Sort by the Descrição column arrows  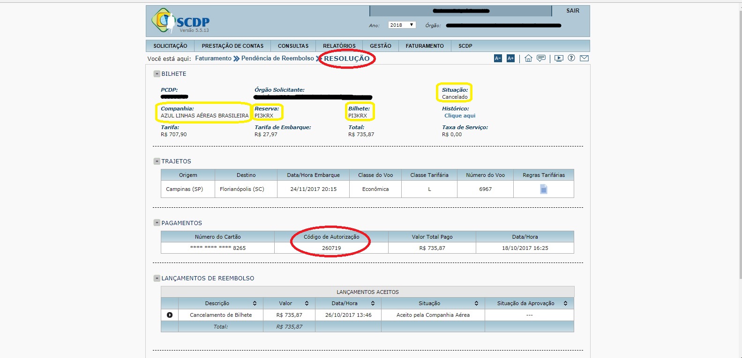click(x=255, y=303)
